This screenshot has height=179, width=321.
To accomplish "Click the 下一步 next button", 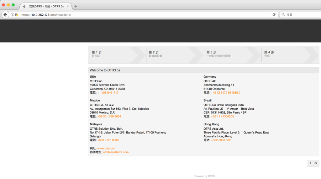I will click(x=313, y=163).
